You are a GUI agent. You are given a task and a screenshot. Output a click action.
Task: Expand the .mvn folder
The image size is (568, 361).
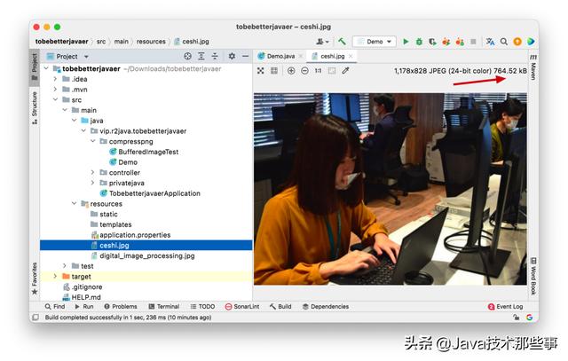[55, 89]
